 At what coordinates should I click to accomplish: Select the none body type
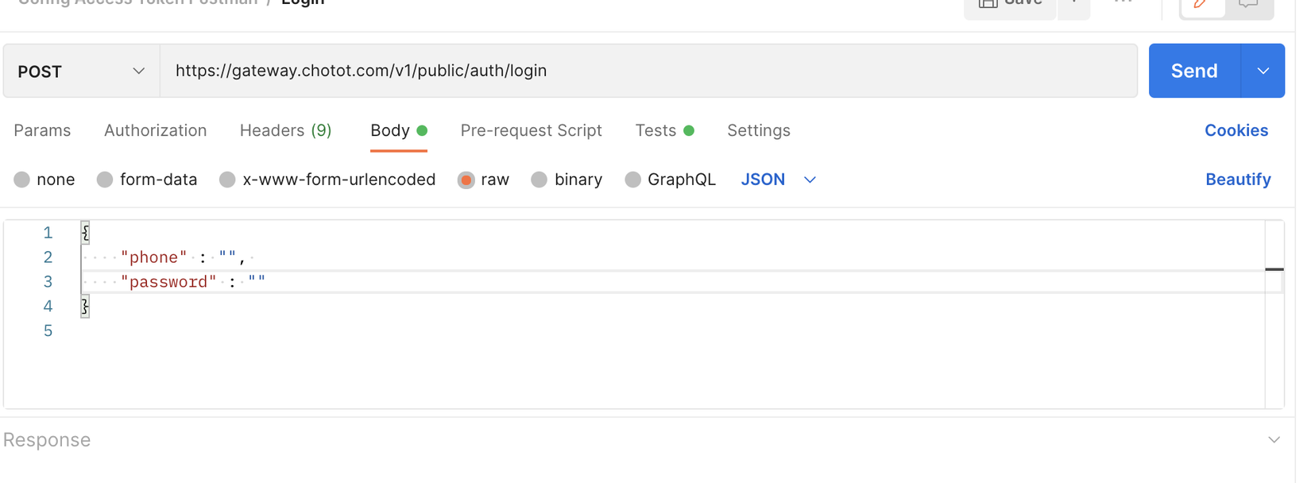22,180
